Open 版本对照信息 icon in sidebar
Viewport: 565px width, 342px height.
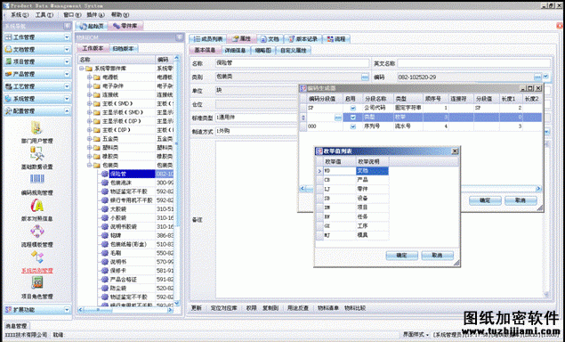36,205
